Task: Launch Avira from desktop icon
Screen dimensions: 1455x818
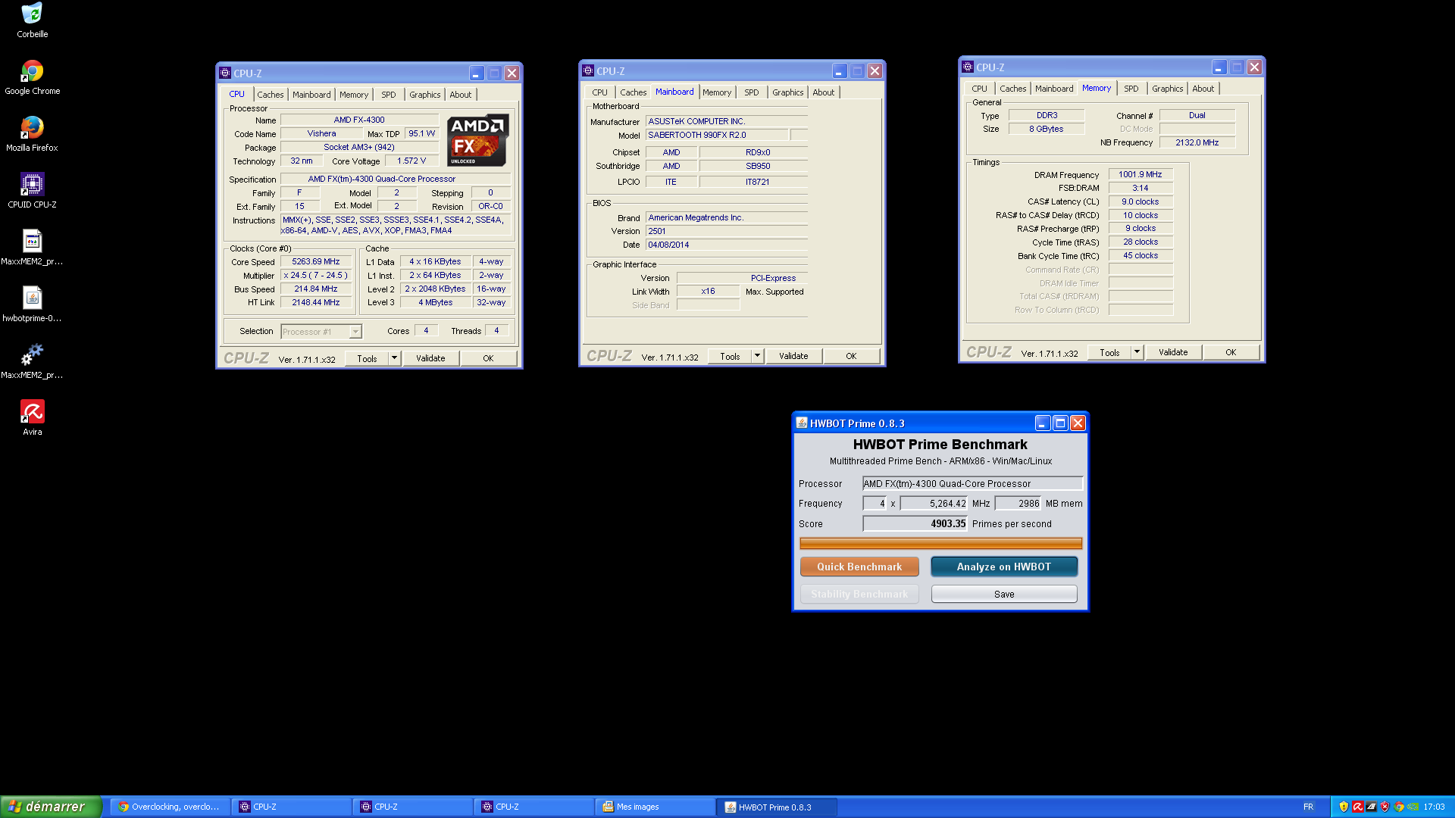Action: pyautogui.click(x=32, y=418)
